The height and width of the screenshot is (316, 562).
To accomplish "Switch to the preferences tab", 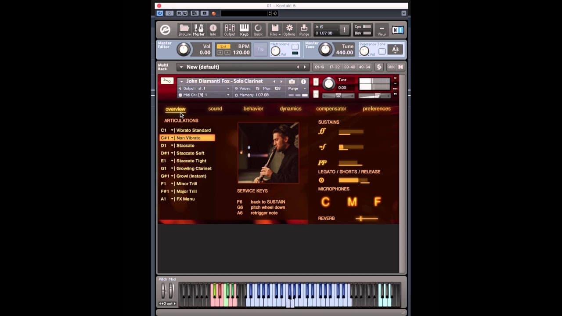I will [377, 109].
